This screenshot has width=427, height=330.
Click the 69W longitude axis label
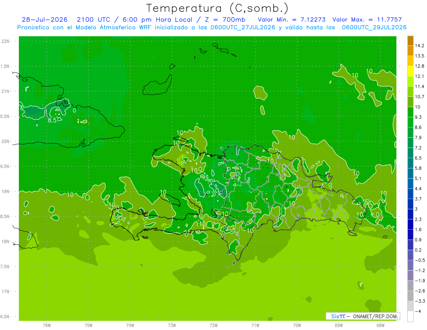point(339,325)
